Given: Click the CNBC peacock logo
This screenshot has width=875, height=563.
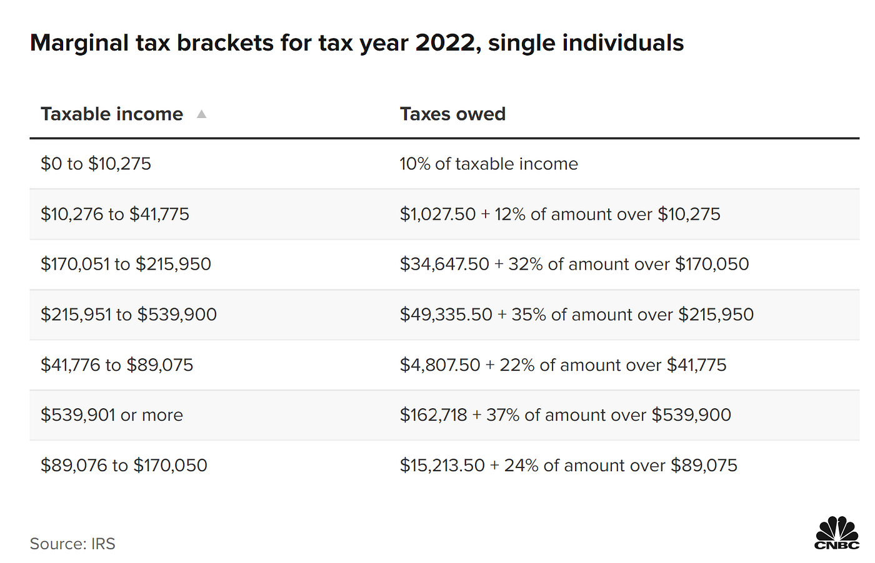Looking at the screenshot, I should [x=837, y=532].
